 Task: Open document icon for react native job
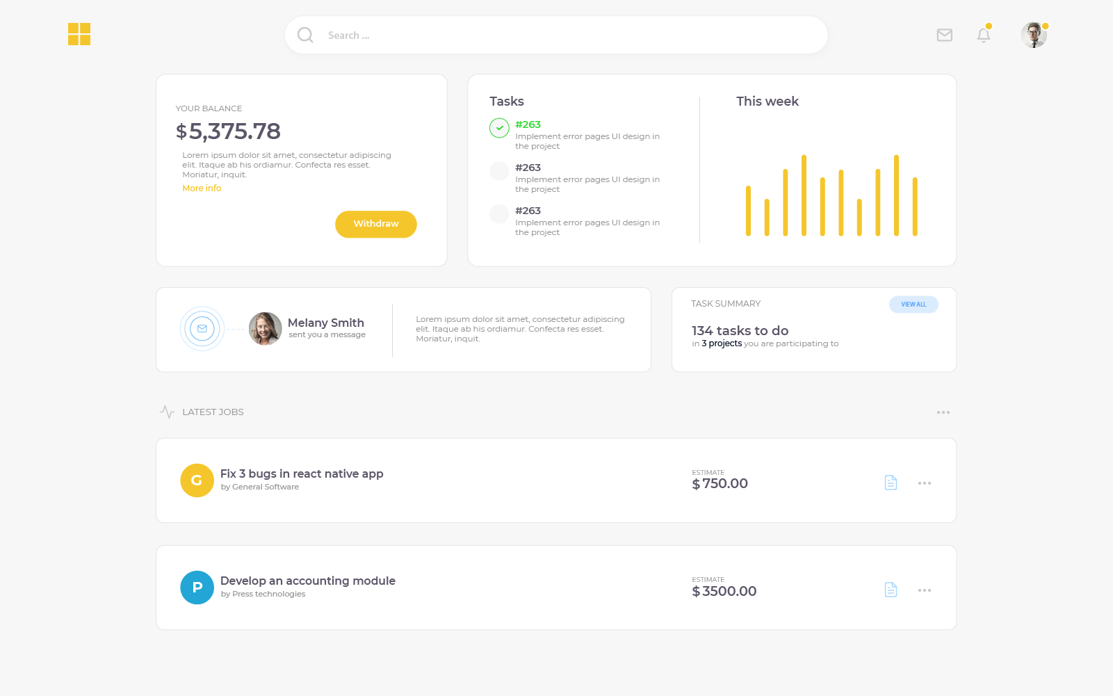(x=891, y=483)
